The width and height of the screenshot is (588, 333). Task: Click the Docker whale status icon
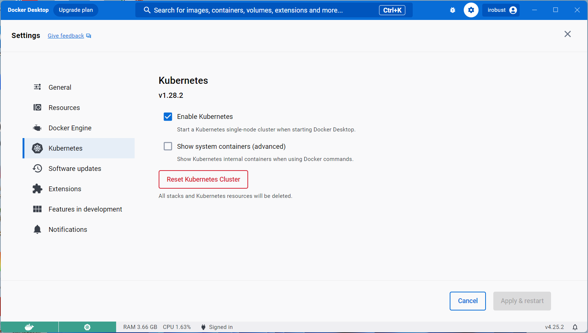pyautogui.click(x=29, y=327)
